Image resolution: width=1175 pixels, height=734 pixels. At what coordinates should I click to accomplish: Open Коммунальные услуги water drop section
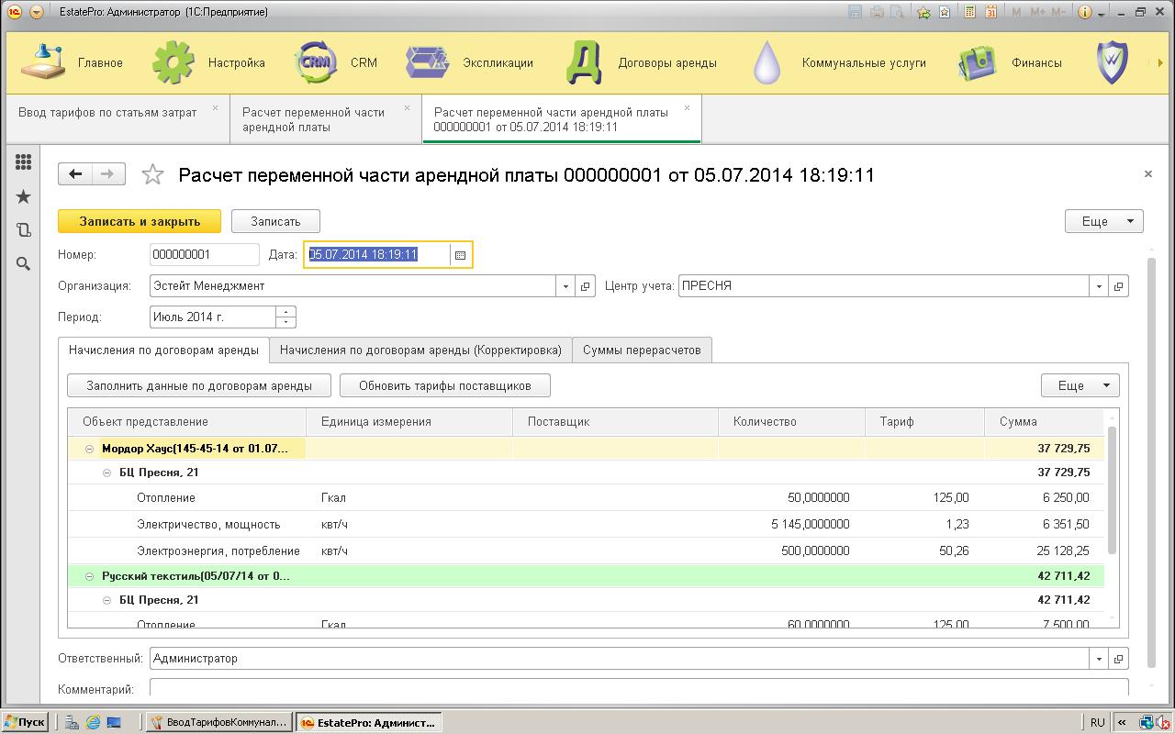tap(838, 63)
